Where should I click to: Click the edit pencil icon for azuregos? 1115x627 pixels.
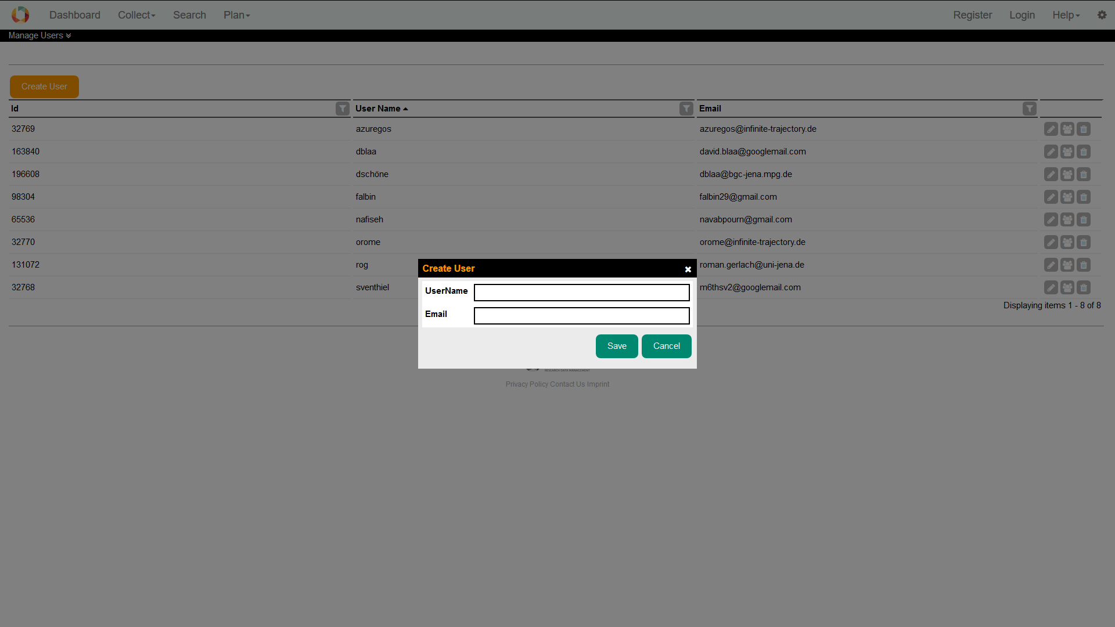pos(1051,129)
